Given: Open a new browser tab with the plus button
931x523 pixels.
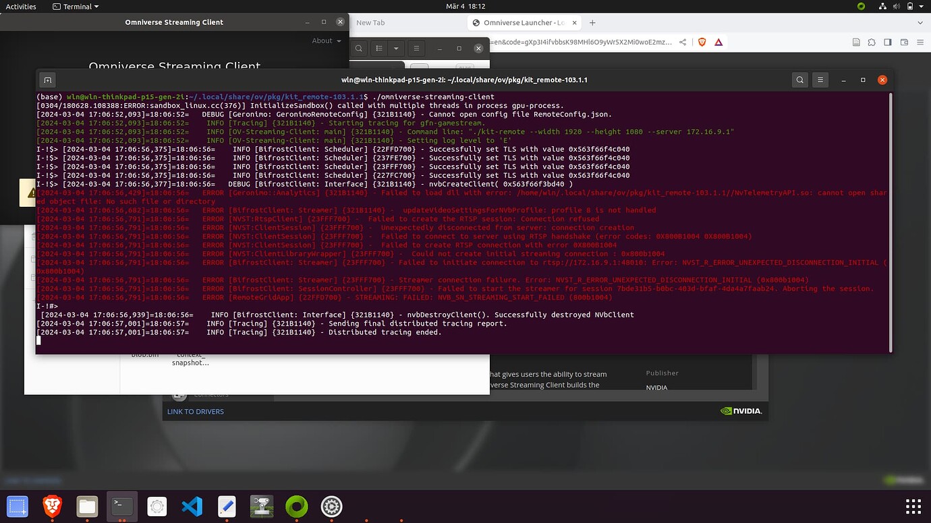Looking at the screenshot, I should pyautogui.click(x=592, y=22).
